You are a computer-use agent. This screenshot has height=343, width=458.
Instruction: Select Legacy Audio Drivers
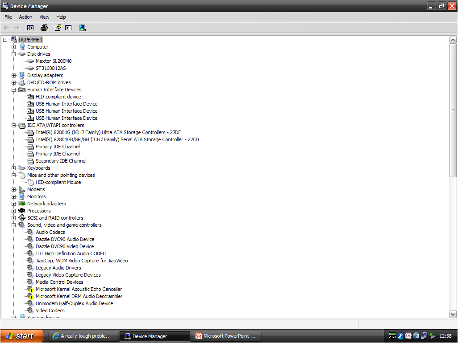point(58,268)
